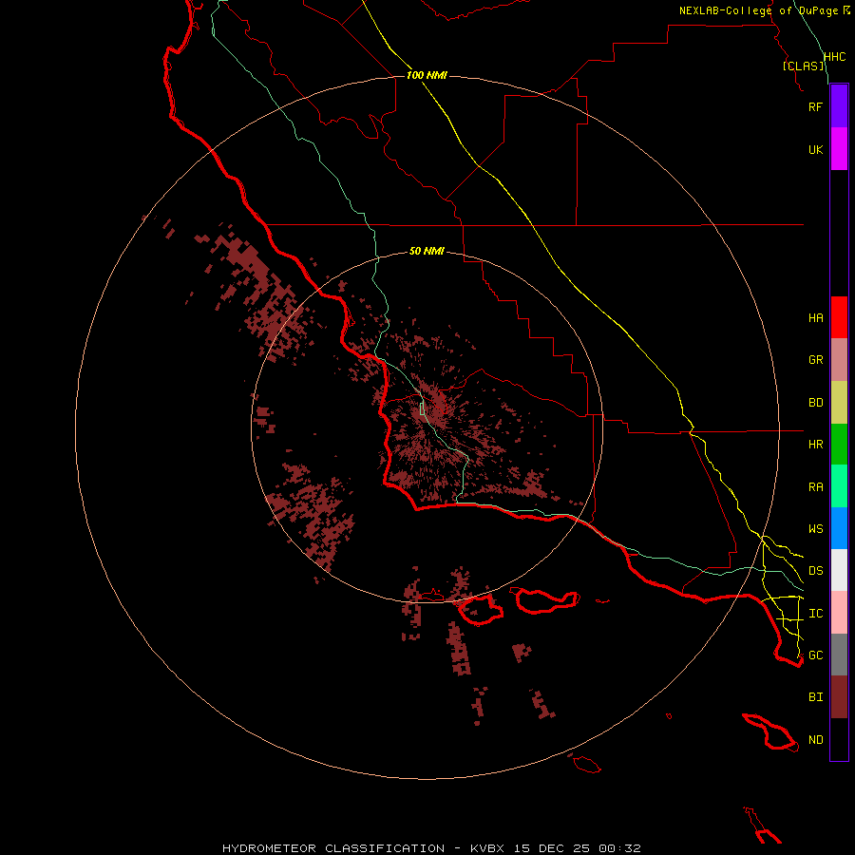Click the UK magenta color swatch
This screenshot has height=855, width=855.
[839, 148]
